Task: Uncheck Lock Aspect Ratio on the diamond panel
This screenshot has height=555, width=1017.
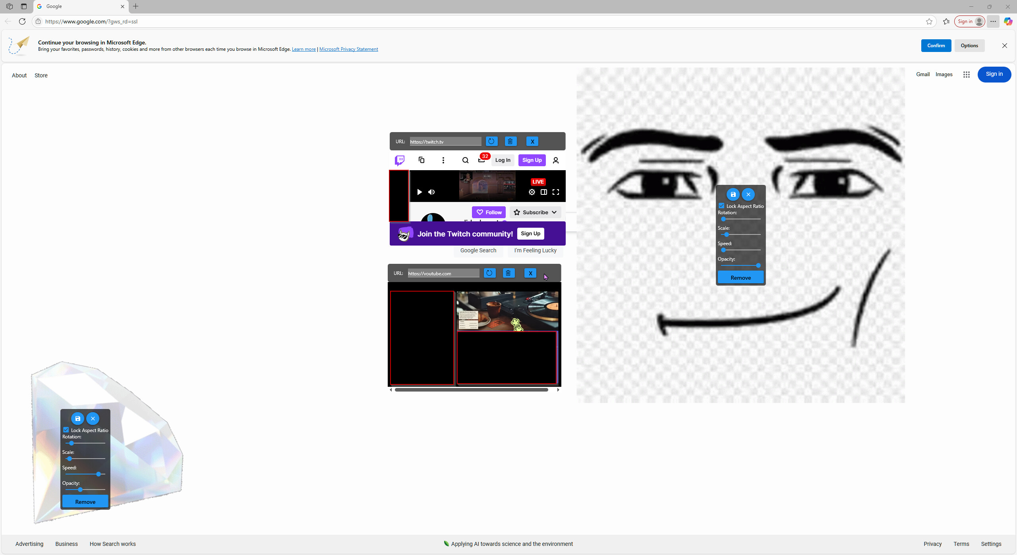Action: [66, 429]
